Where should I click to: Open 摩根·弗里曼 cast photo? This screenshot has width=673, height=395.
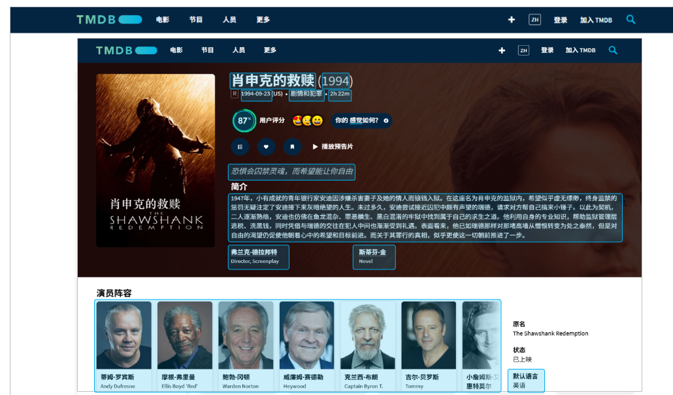tap(184, 335)
